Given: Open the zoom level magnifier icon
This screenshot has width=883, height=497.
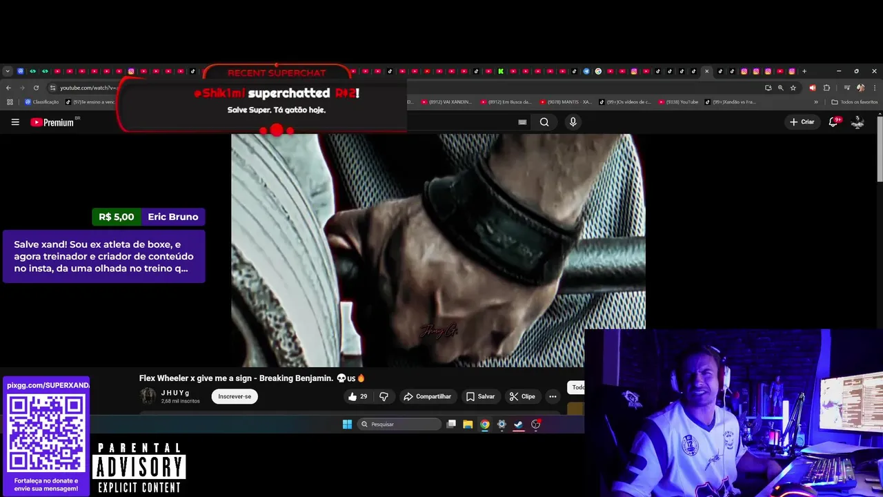Looking at the screenshot, I should point(780,88).
